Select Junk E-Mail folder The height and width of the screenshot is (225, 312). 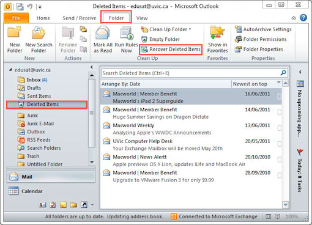36,124
